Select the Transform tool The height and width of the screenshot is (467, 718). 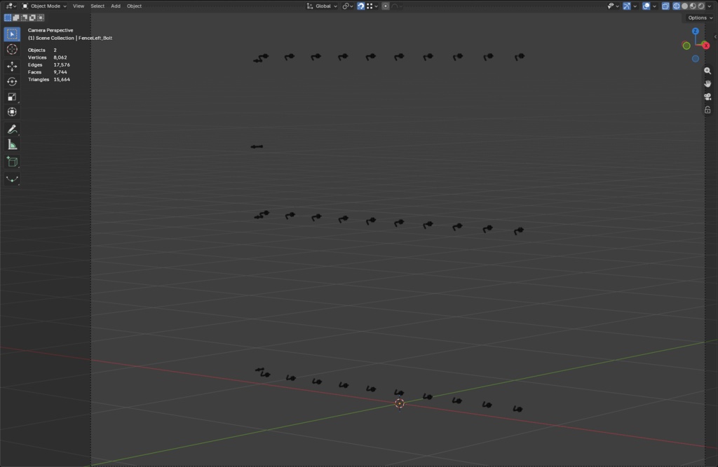click(12, 112)
